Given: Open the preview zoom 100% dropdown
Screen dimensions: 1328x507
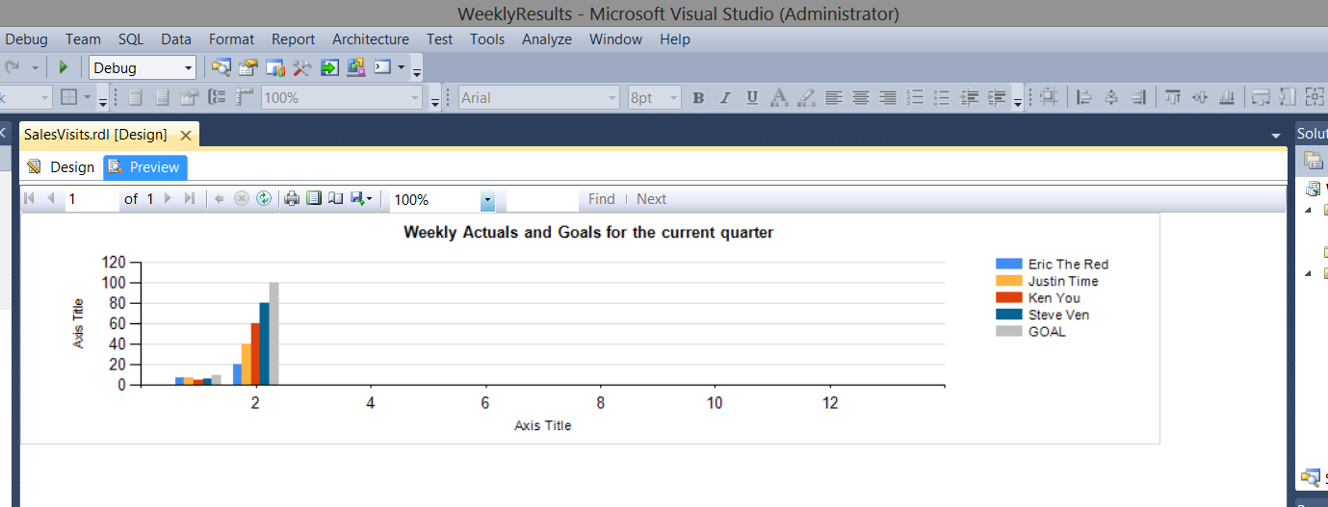Looking at the screenshot, I should [487, 200].
